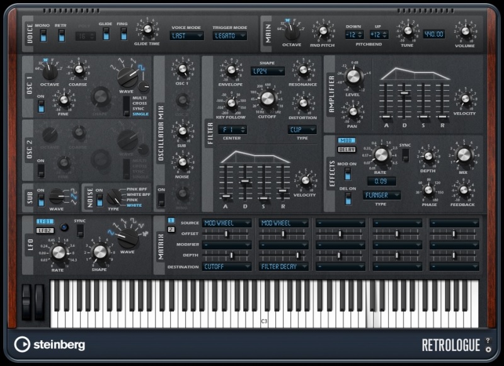The image size is (504, 366).
Task: Toggle the MONO voice switch
Action: pyautogui.click(x=43, y=35)
